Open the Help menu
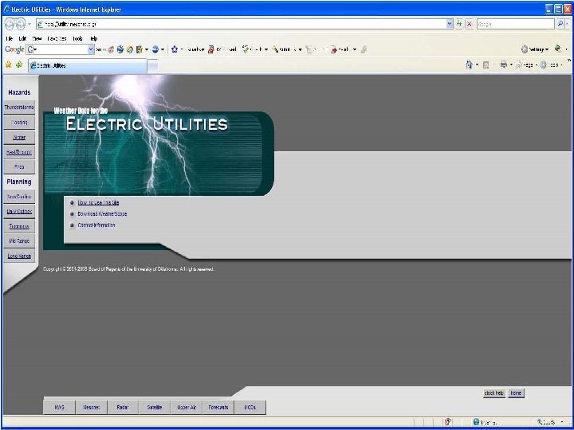Viewport: 574px width, 430px height. pyautogui.click(x=94, y=38)
